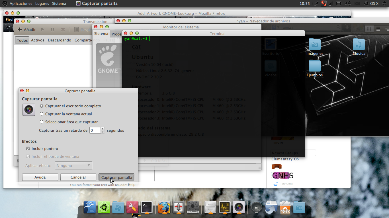Open the file cabinet dock icon
The height and width of the screenshot is (218, 389).
(210, 207)
